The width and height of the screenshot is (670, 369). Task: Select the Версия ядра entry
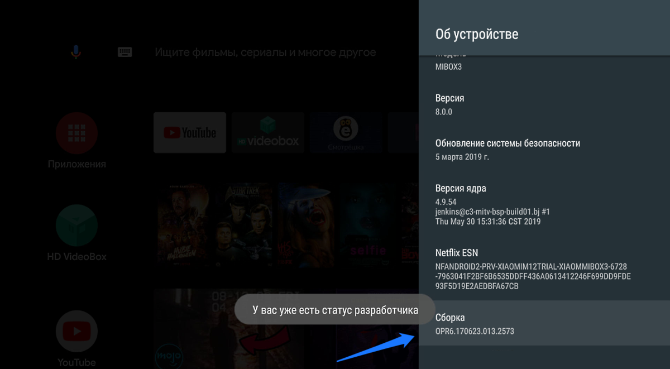tap(544, 205)
